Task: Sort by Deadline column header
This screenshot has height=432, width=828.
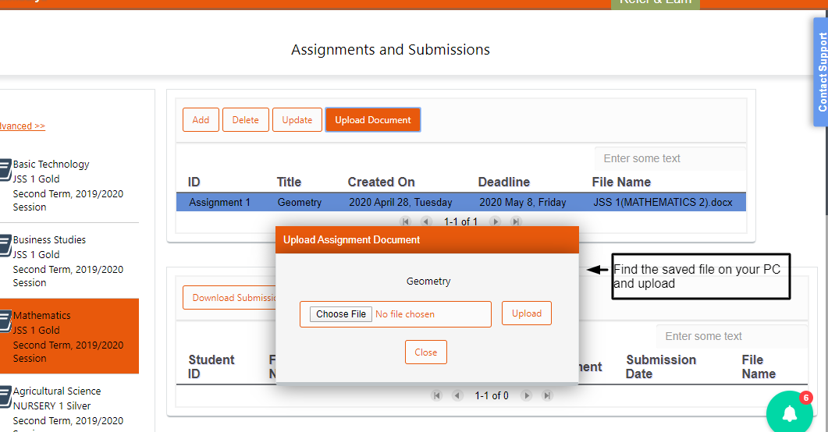Action: point(504,182)
